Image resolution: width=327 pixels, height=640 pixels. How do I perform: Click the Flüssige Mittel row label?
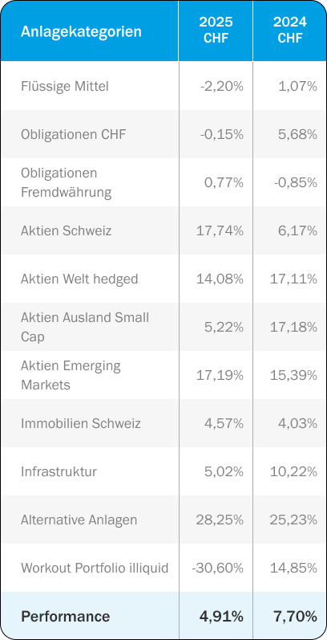click(65, 87)
